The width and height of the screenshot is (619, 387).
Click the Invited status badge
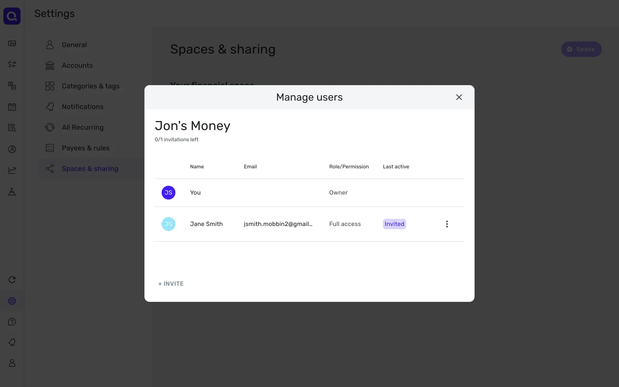394,224
